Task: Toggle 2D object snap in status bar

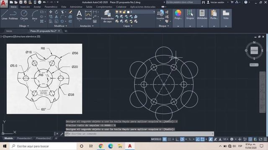Action: pyautogui.click(x=202, y=139)
